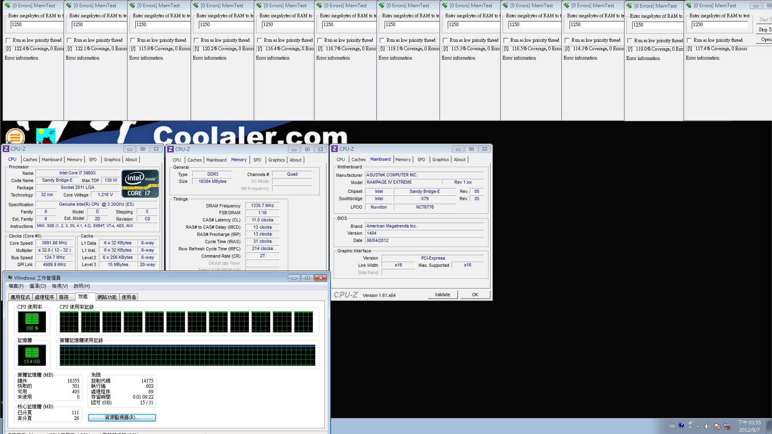Switch to Caches tab in the Processor CPU-Z window
The width and height of the screenshot is (772, 434).
pyautogui.click(x=30, y=160)
